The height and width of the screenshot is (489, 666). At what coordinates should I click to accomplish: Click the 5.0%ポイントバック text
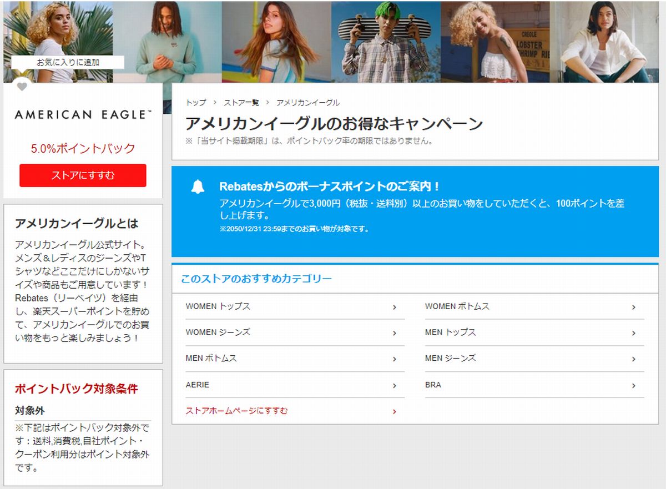click(83, 149)
